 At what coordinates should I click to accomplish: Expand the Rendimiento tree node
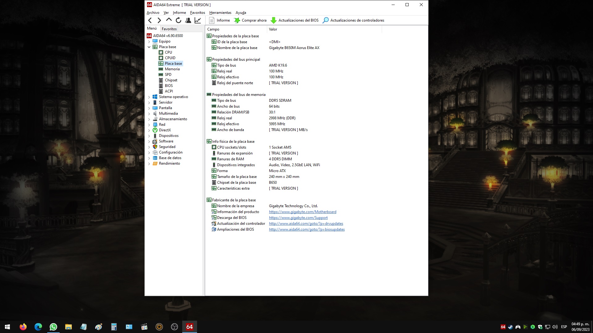pyautogui.click(x=149, y=163)
